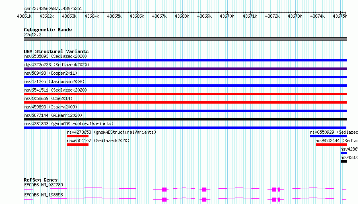Select the short nsv4273653 red variant bar
The image size is (358, 204).
point(78,136)
